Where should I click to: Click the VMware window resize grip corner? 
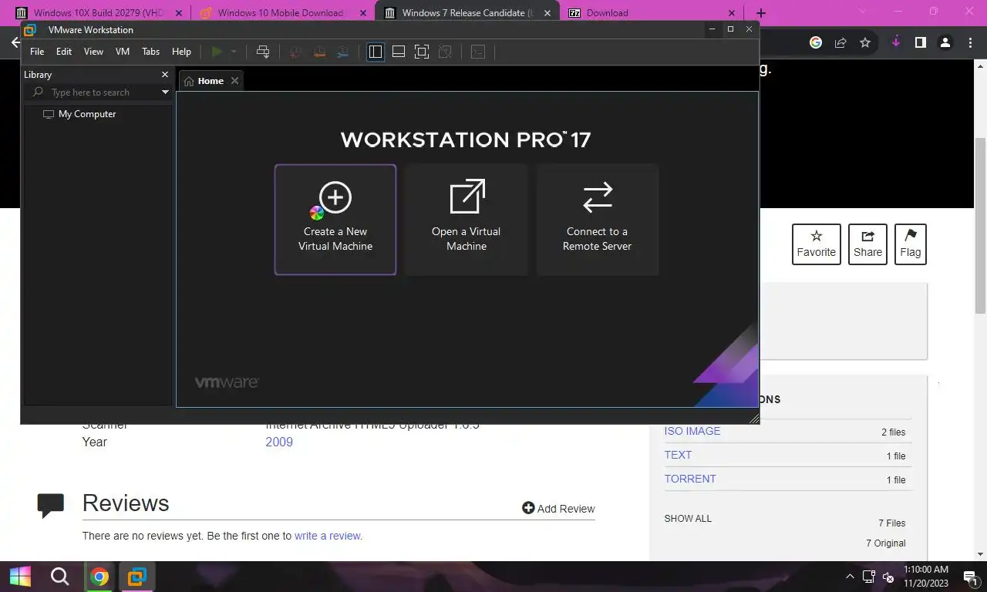tap(754, 418)
